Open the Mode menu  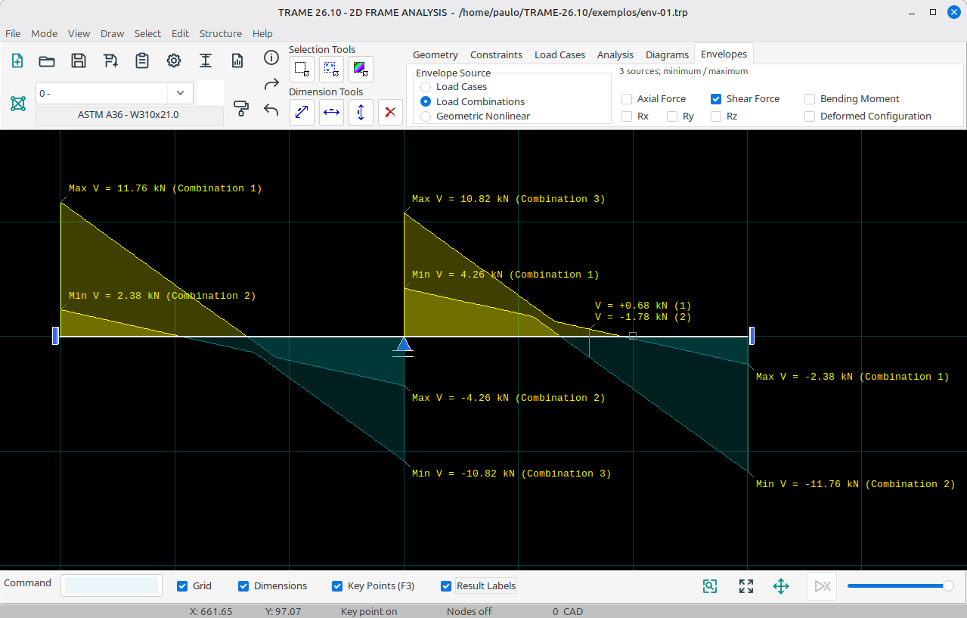pos(44,33)
